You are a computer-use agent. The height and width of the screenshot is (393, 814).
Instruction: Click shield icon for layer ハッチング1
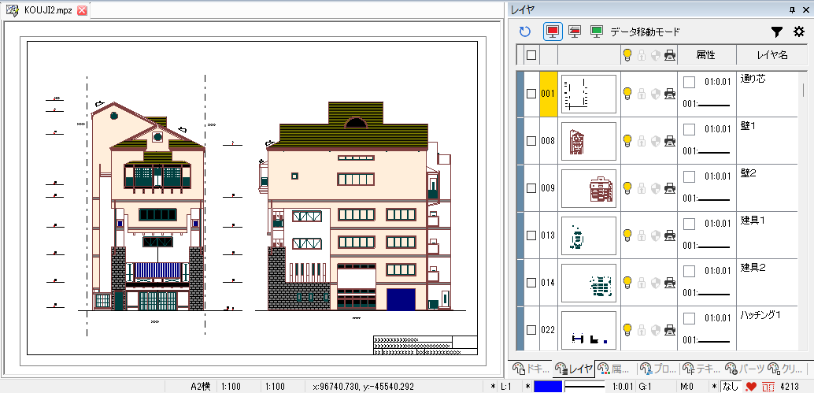pos(656,329)
